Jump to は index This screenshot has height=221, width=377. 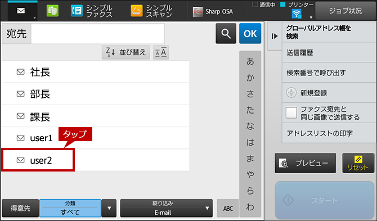[250, 142]
